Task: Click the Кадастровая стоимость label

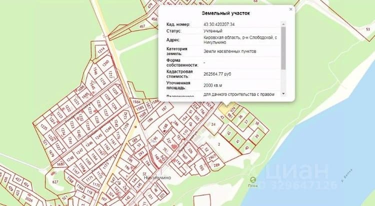Action: pos(179,74)
